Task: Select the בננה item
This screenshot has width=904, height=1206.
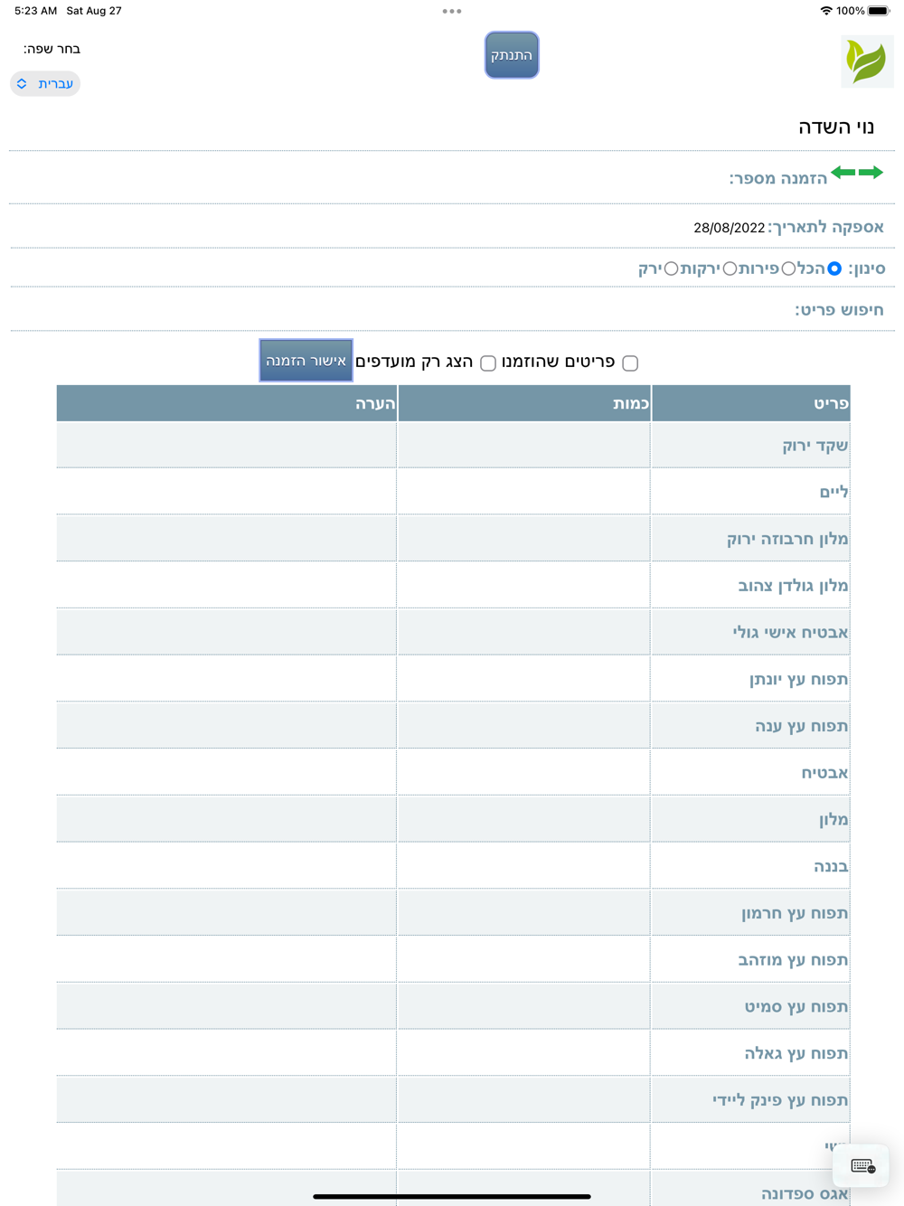Action: [831, 867]
